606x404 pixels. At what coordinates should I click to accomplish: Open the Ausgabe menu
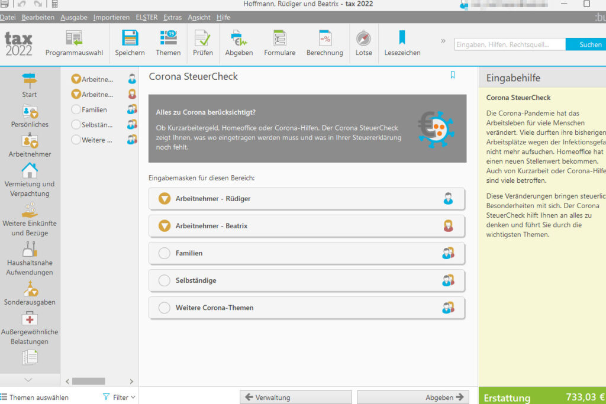74,17
